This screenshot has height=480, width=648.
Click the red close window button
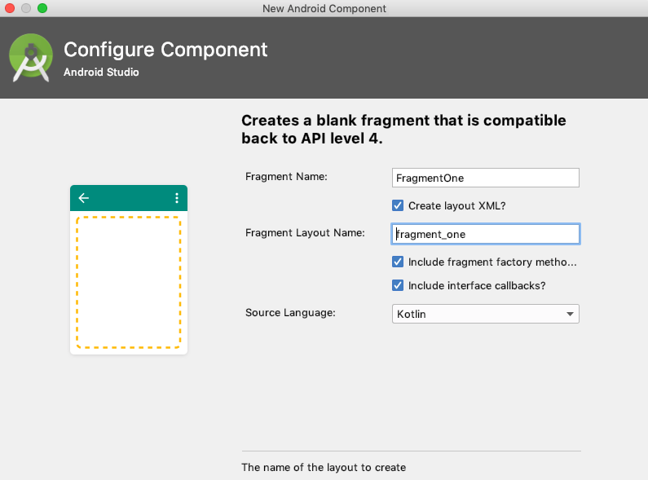click(x=10, y=8)
